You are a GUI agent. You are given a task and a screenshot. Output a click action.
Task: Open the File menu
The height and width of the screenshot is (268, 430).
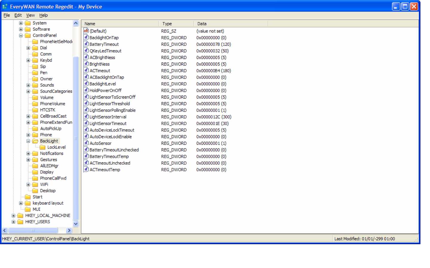pyautogui.click(x=7, y=15)
